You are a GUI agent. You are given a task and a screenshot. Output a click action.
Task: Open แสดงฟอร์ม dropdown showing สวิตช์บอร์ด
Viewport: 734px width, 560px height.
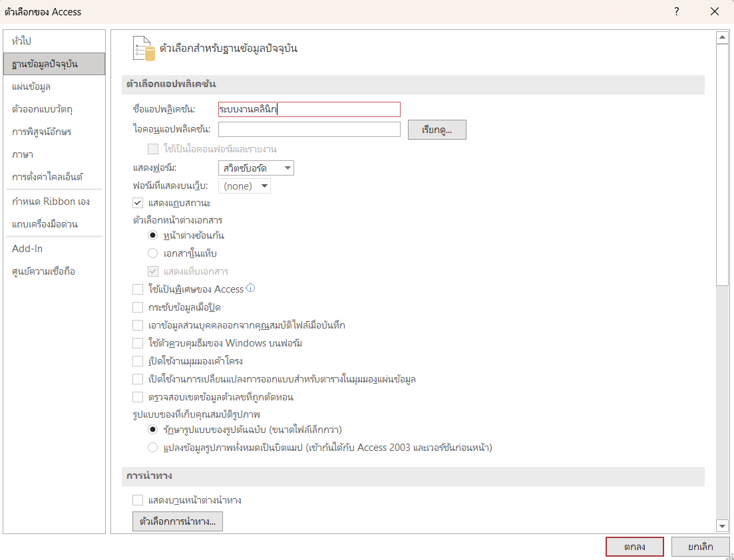pos(256,168)
